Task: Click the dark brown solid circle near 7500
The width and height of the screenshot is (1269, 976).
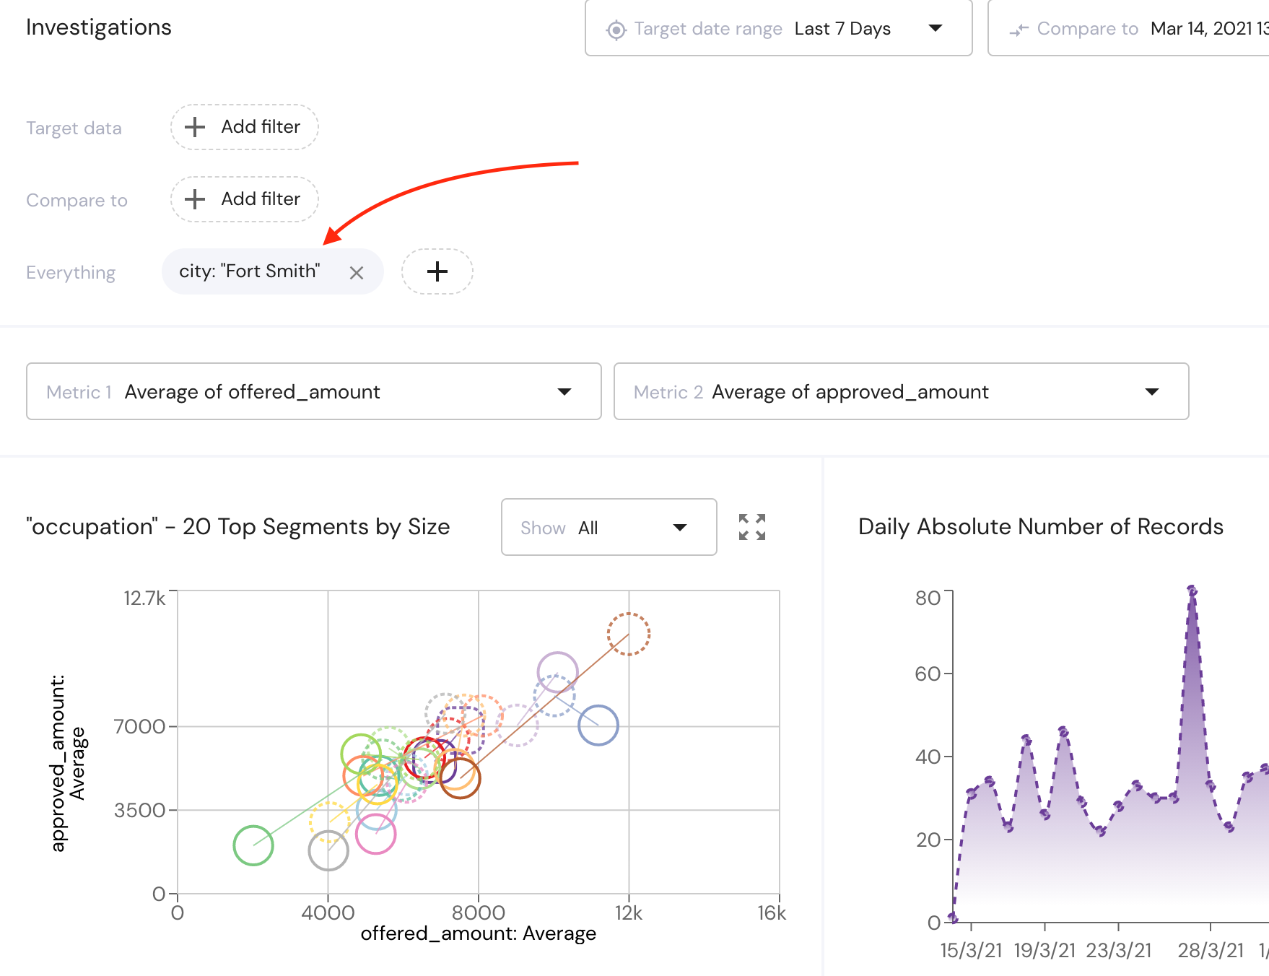Action: [460, 778]
